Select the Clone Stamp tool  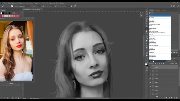(x=147, y=31)
